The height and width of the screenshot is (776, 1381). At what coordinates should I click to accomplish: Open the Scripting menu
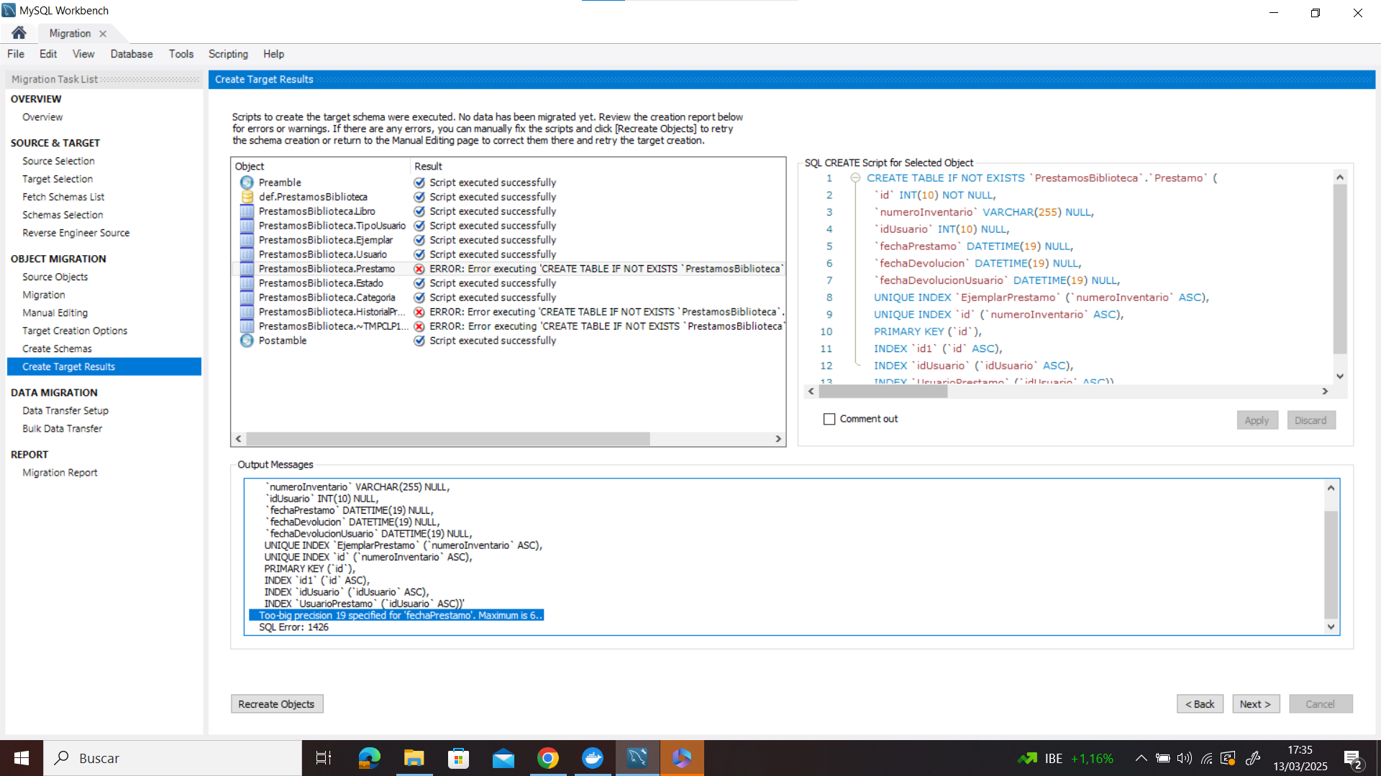tap(228, 54)
